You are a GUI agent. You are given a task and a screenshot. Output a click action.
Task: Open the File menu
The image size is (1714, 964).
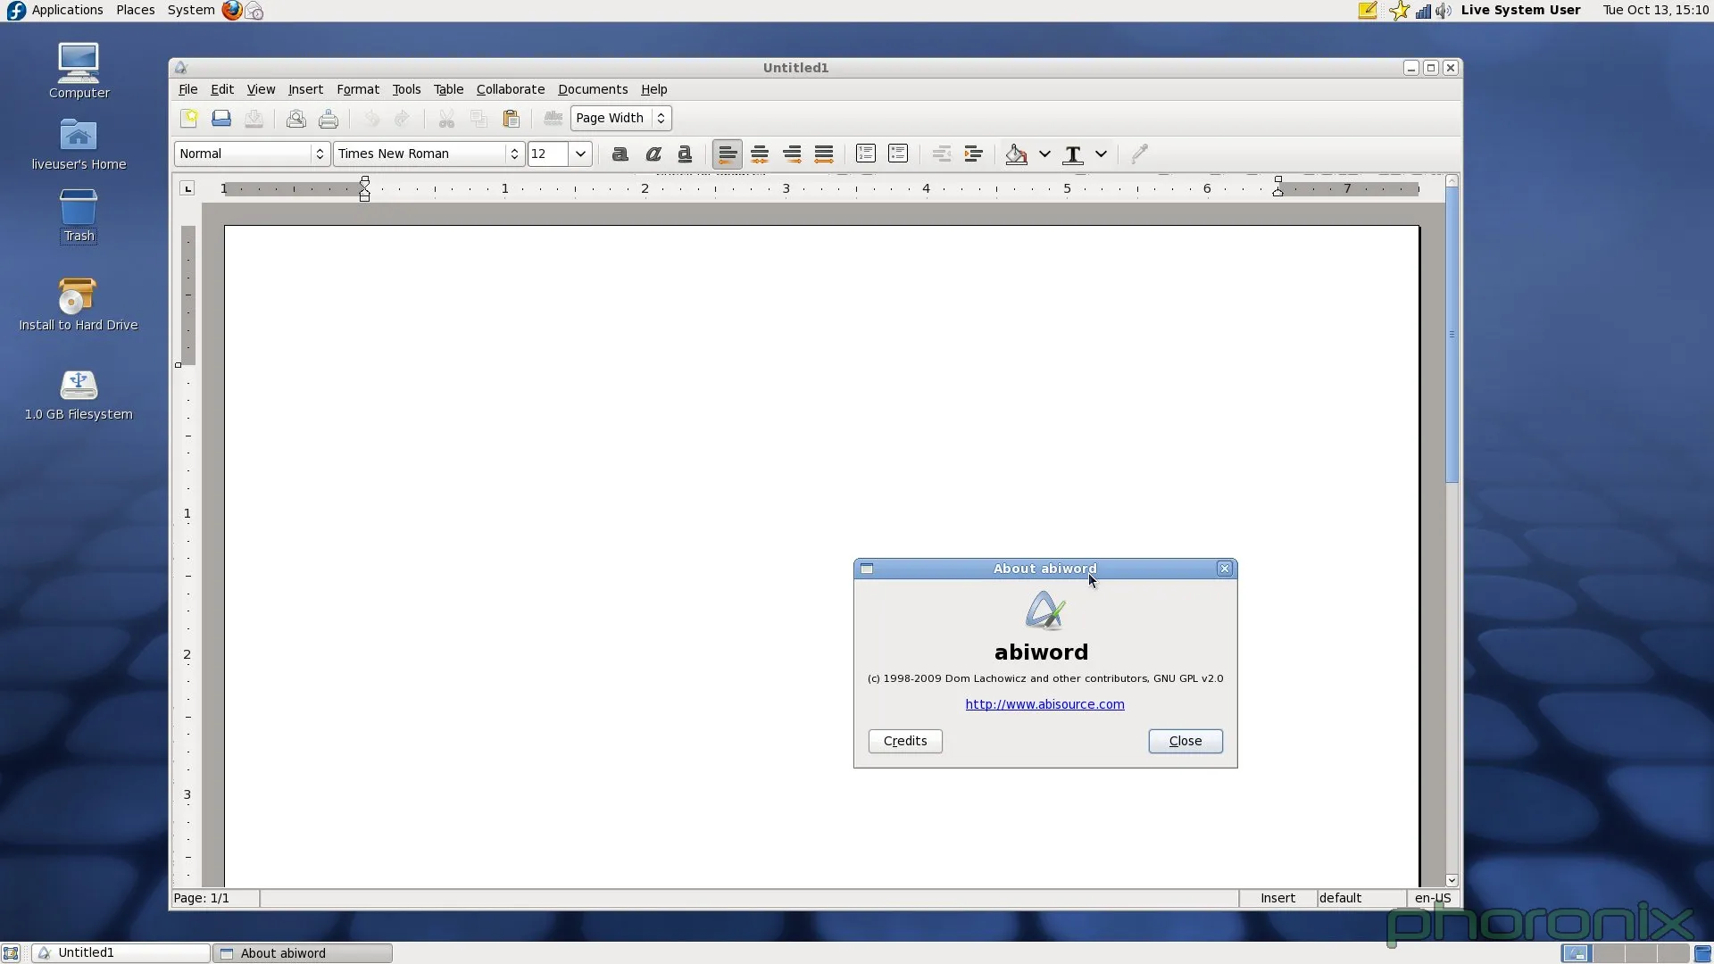[x=187, y=89]
